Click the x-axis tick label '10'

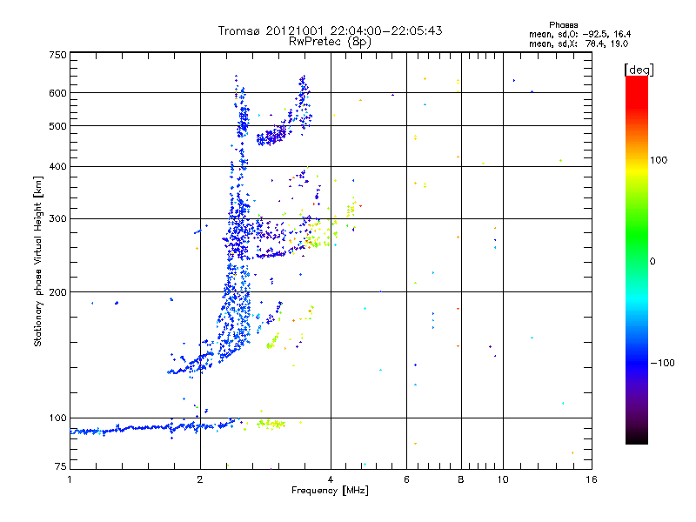pos(503,479)
